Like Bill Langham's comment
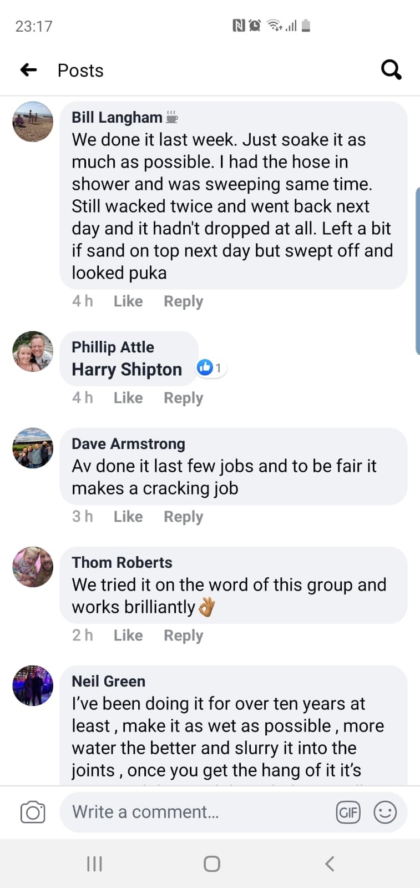 (x=128, y=301)
